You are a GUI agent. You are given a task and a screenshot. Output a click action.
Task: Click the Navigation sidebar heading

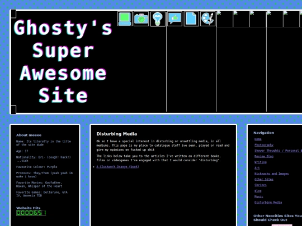(x=263, y=133)
